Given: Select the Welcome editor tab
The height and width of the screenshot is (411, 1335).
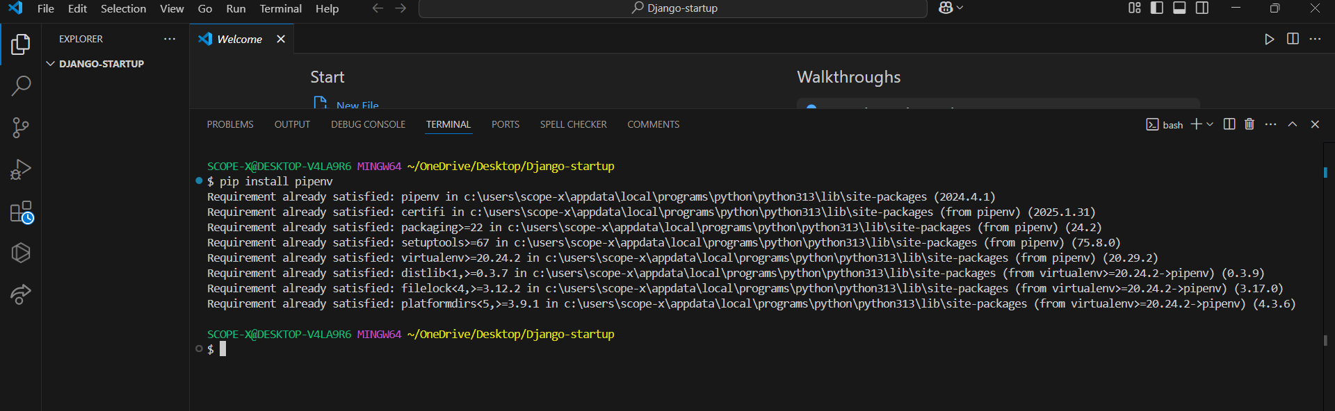Looking at the screenshot, I should tap(242, 39).
